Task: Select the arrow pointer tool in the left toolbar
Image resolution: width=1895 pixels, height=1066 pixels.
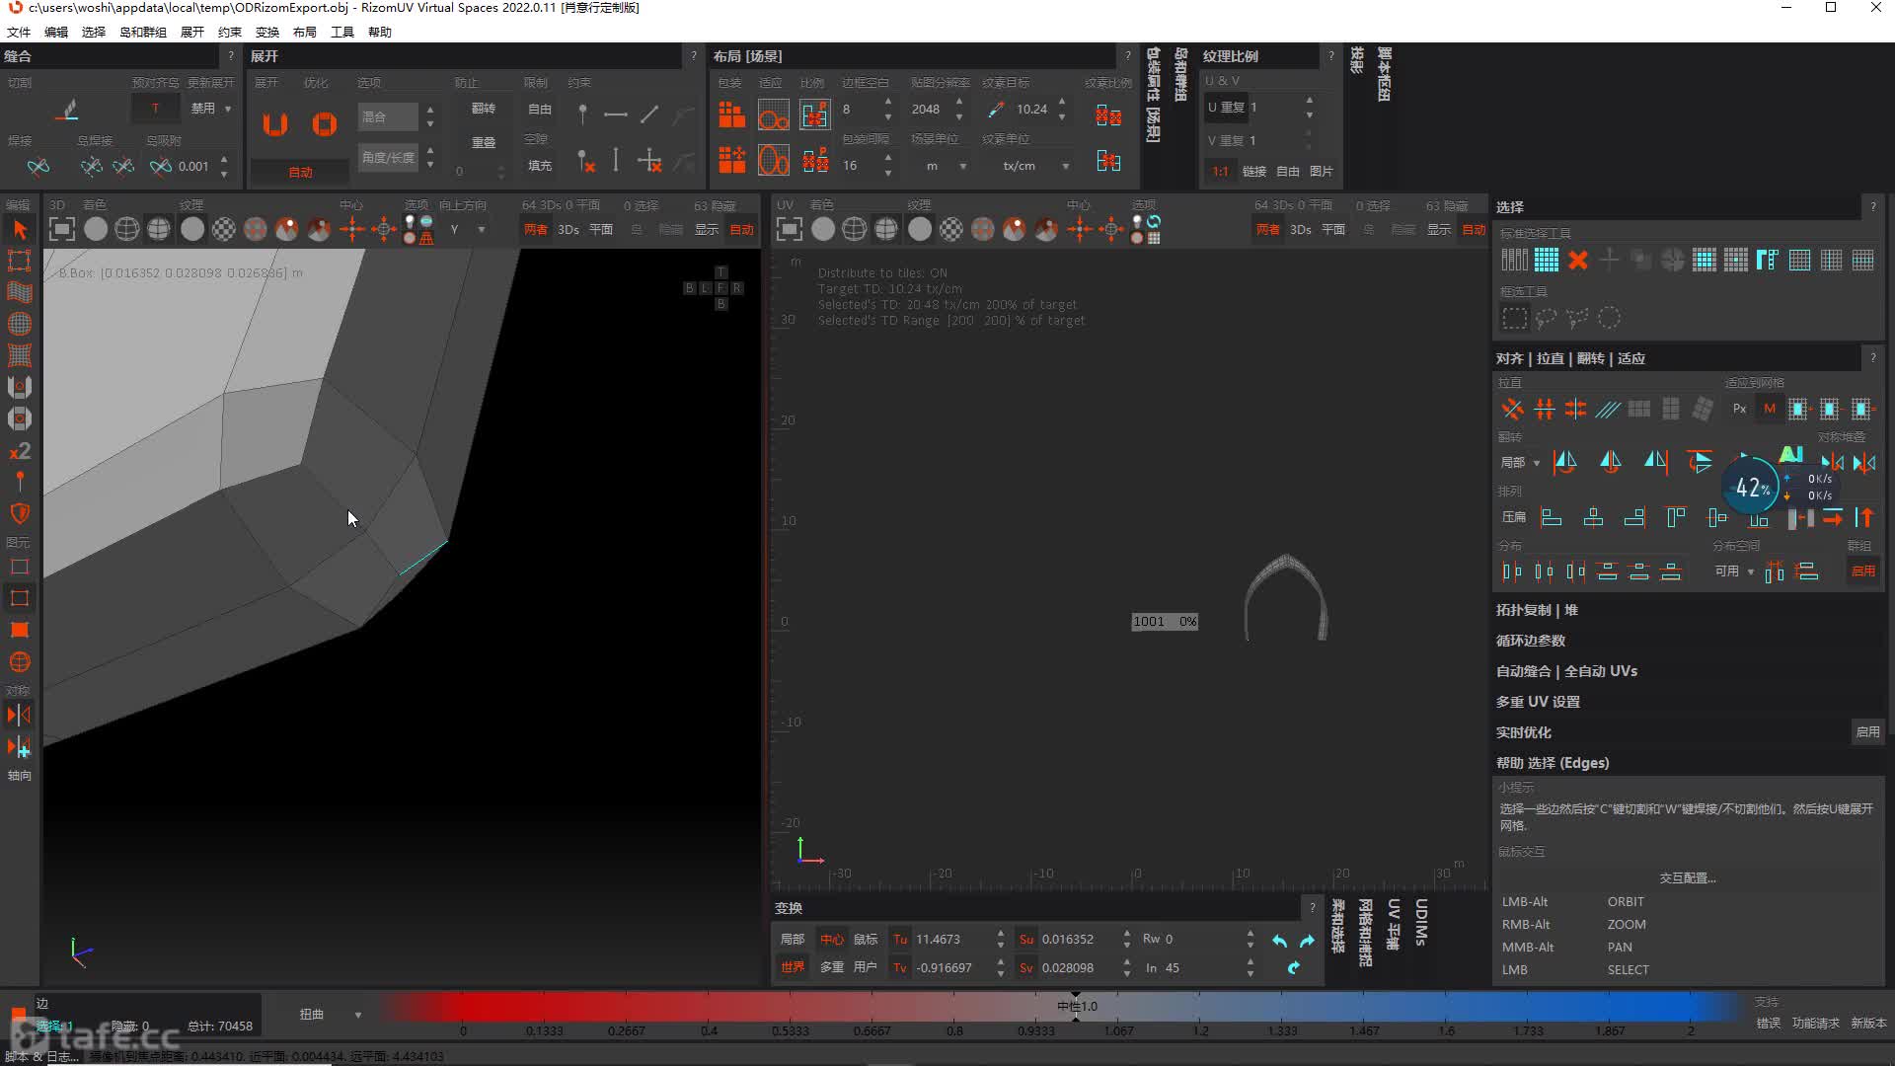Action: (x=19, y=229)
